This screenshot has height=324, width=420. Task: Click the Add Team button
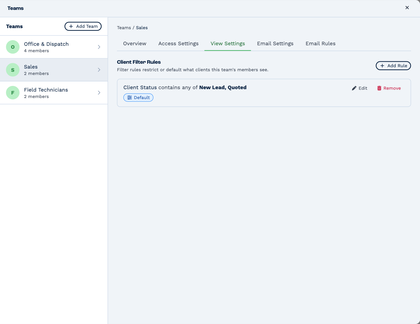(83, 26)
